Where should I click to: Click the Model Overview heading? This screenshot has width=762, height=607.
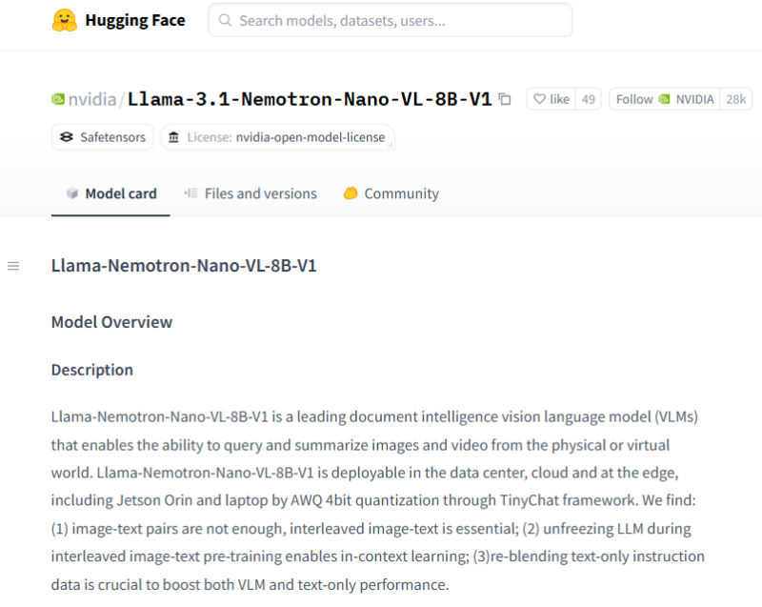[x=111, y=322]
